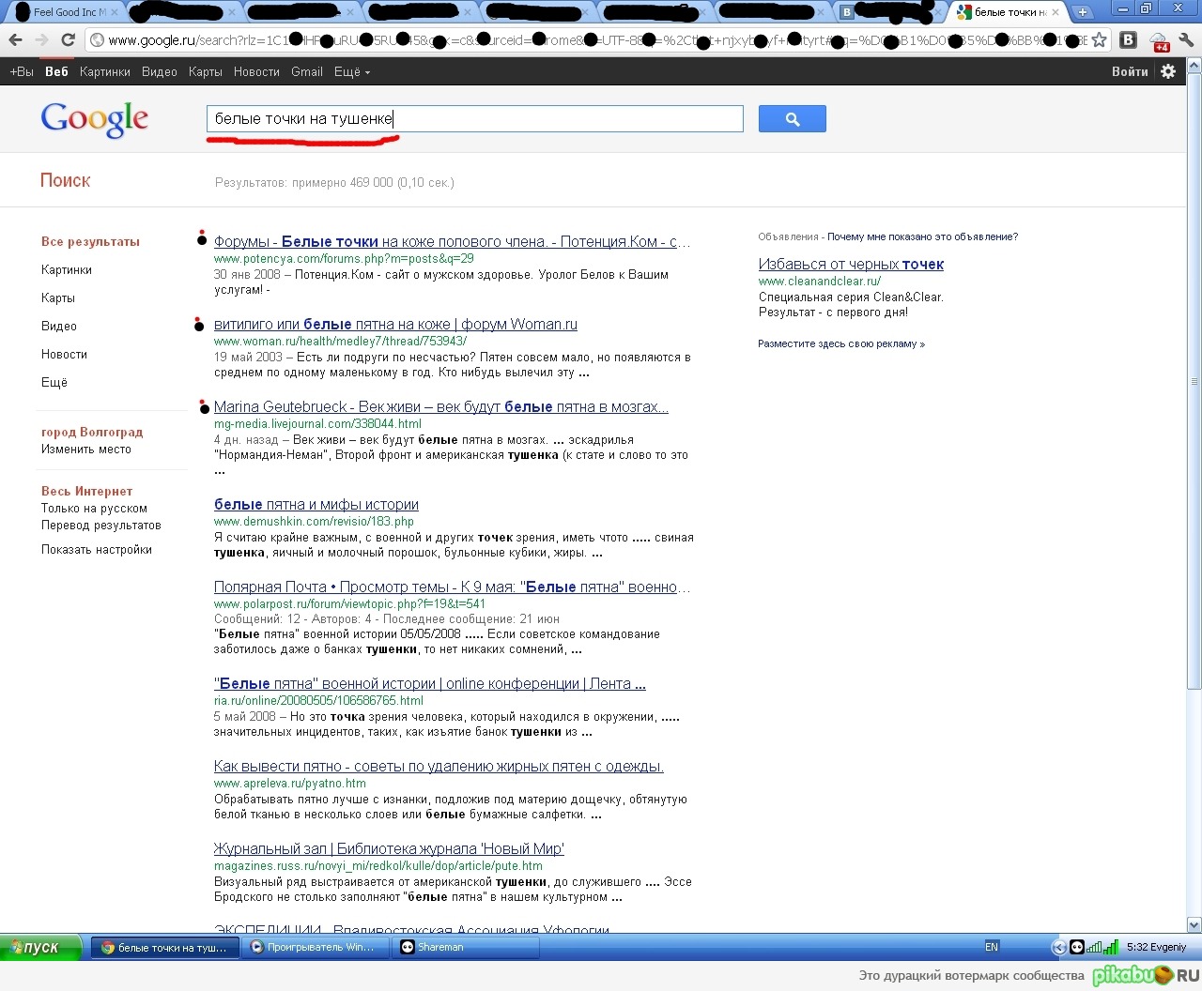
Task: Click the browser Back arrow
Action: (x=15, y=40)
